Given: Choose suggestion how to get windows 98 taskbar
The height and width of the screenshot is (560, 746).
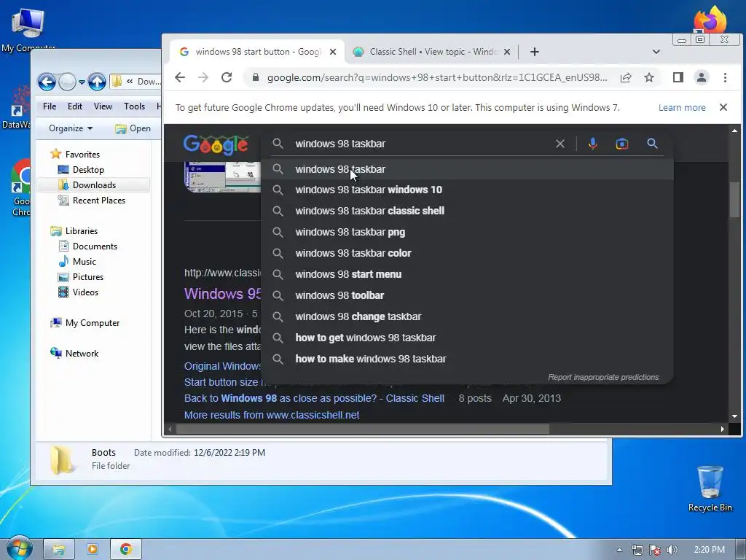Looking at the screenshot, I should 467,338.
